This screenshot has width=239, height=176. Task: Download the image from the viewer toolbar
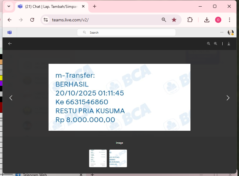pyautogui.click(x=229, y=44)
